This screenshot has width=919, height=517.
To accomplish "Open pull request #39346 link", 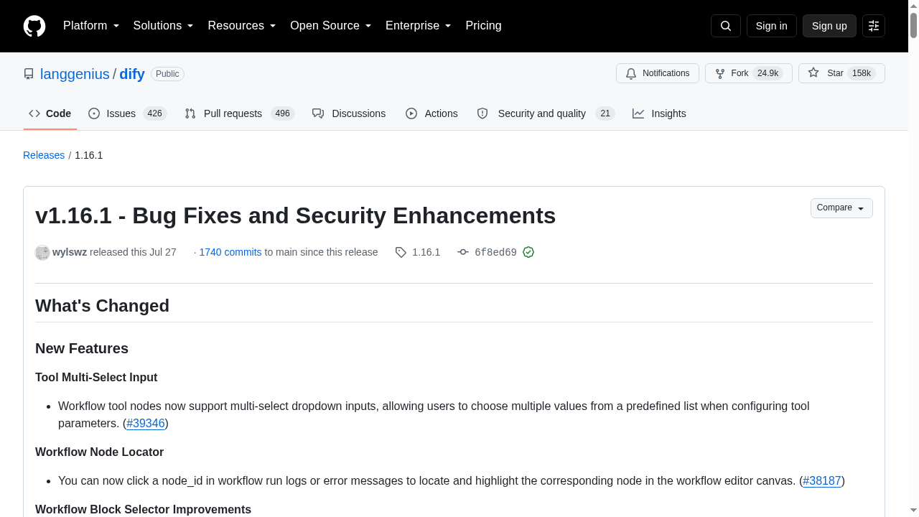I will tap(146, 423).
